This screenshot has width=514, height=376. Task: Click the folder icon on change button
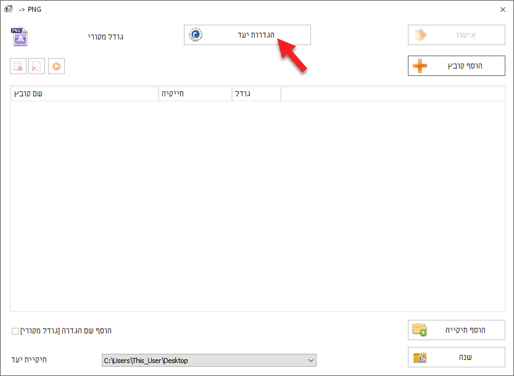420,357
